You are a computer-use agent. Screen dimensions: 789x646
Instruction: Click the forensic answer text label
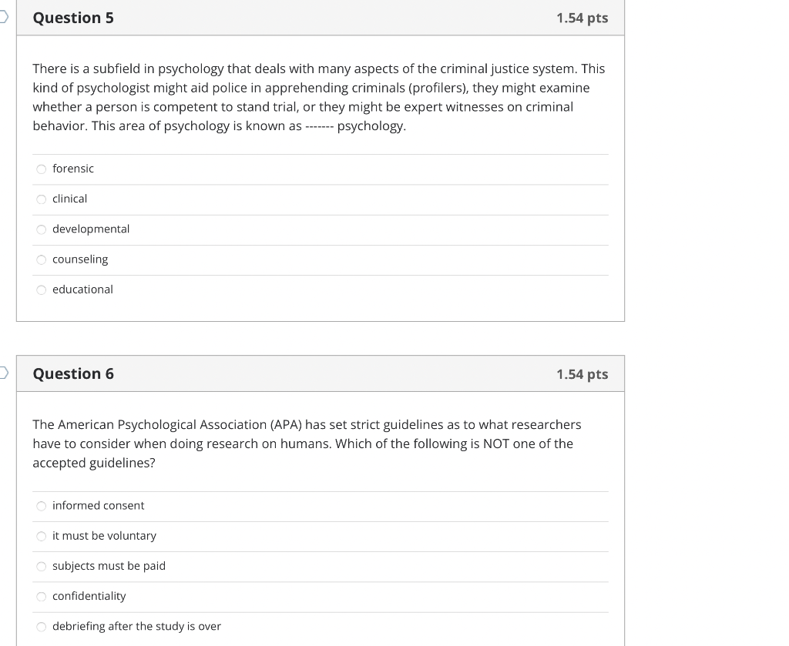[x=72, y=169]
